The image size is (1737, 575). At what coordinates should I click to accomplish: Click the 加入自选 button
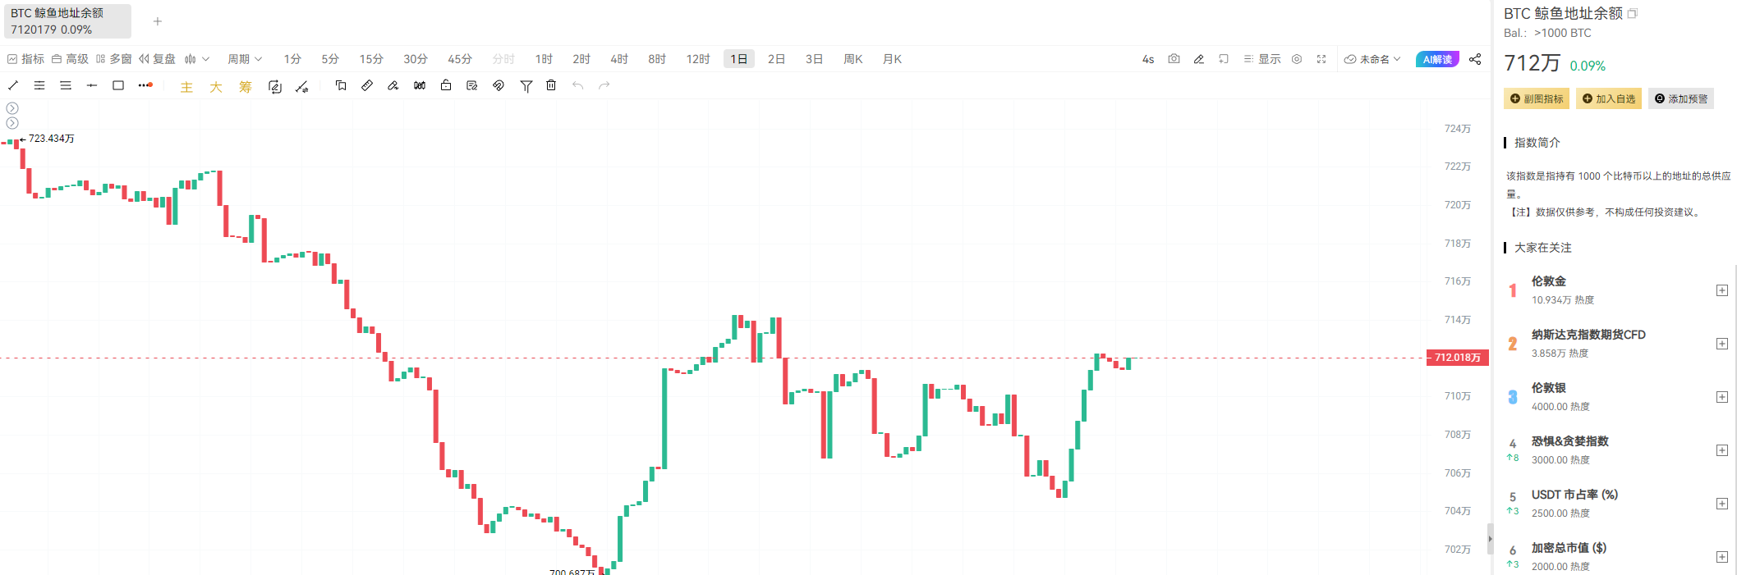coord(1608,99)
